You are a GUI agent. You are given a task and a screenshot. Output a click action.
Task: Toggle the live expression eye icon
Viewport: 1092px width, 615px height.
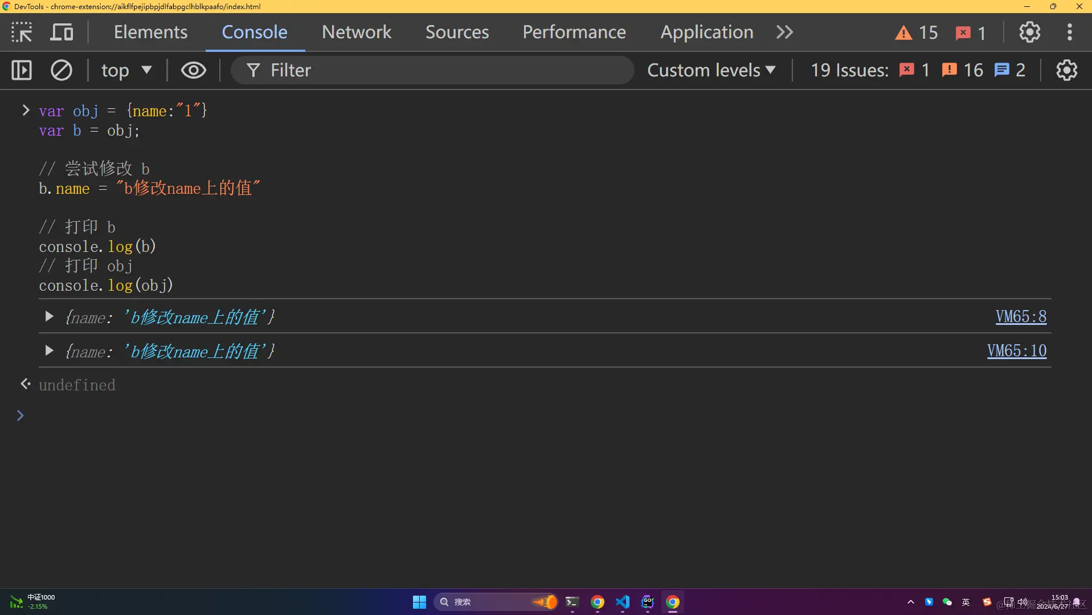(x=194, y=70)
